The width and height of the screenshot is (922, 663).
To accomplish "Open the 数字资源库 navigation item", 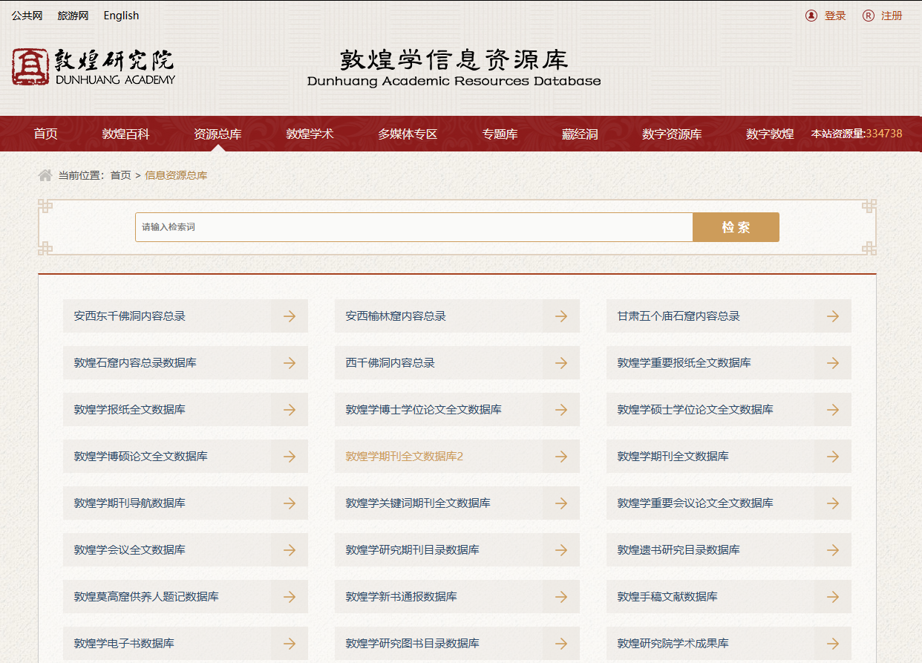I will (x=672, y=134).
